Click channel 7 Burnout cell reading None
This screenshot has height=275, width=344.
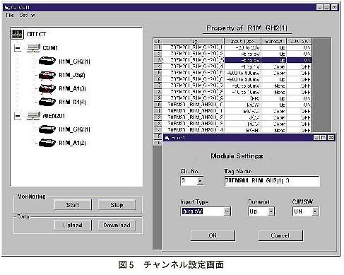point(274,86)
